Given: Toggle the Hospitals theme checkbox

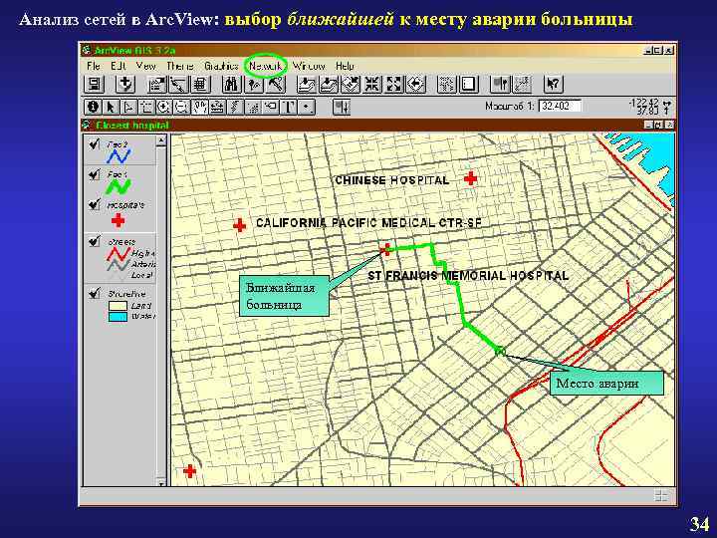Looking at the screenshot, I should (95, 204).
